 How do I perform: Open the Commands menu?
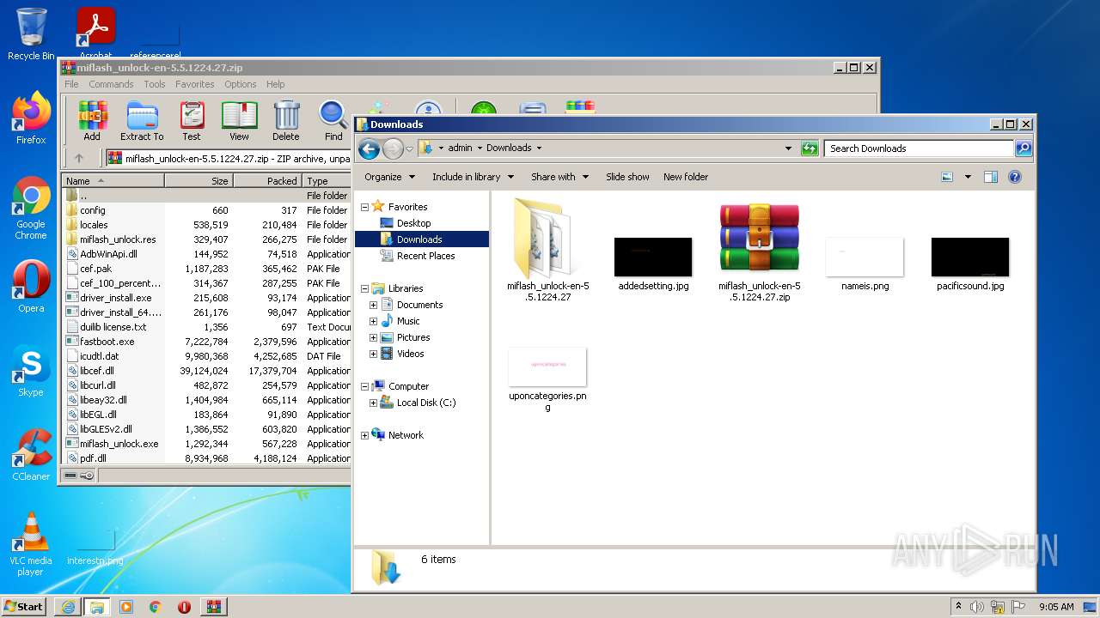pos(111,84)
